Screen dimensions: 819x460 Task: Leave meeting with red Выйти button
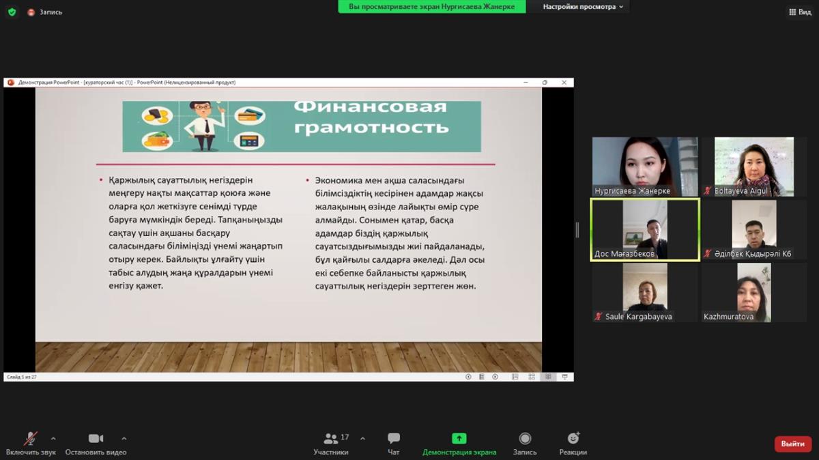pos(793,444)
